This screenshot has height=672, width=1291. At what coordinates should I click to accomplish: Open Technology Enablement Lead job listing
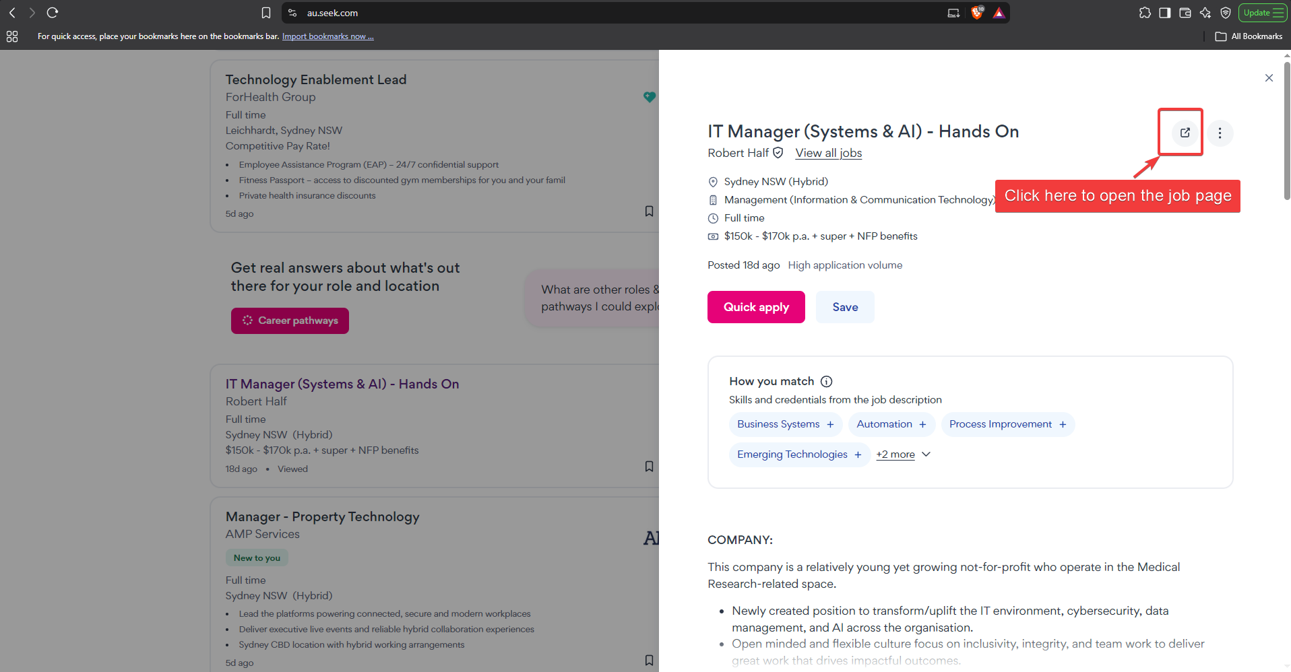(x=315, y=79)
